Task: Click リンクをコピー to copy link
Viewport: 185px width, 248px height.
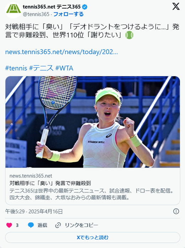Action: point(81,225)
